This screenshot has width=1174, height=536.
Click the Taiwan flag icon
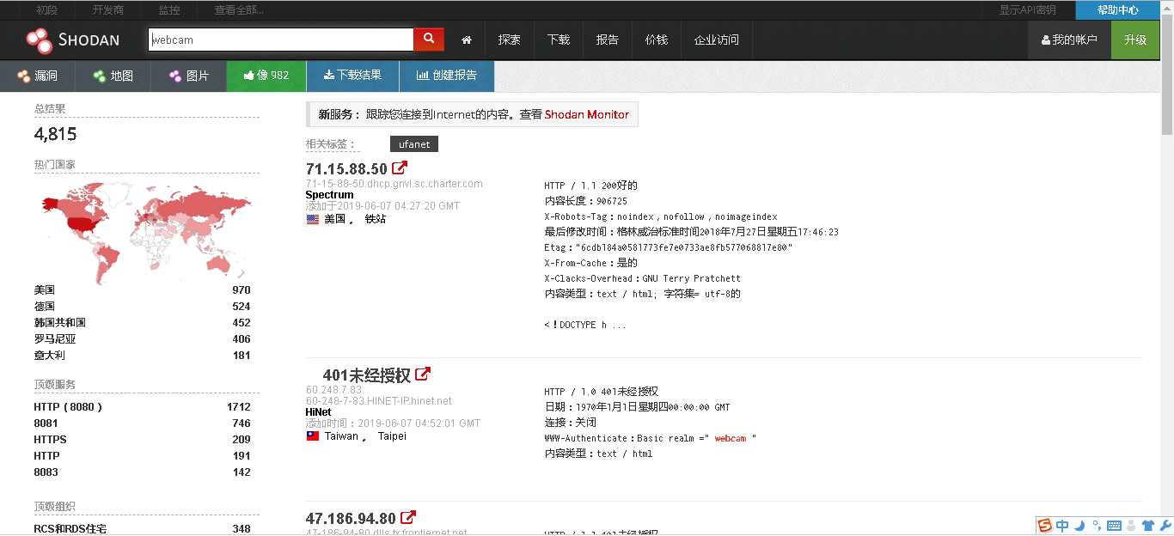pos(313,436)
